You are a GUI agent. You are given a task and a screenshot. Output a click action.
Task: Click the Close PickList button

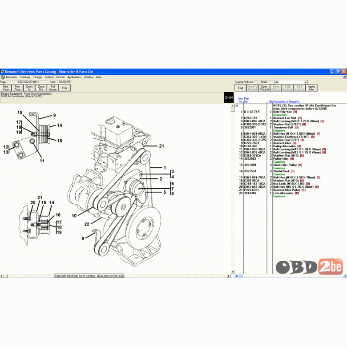276,88
